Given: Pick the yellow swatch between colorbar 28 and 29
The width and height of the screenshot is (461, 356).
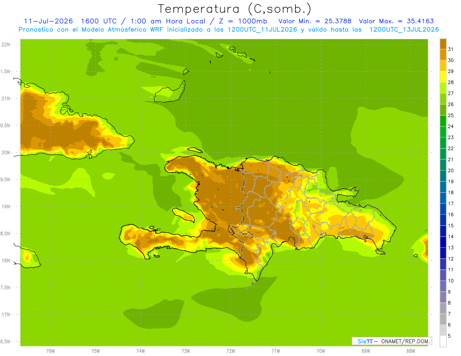Looking at the screenshot, I should pyautogui.click(x=443, y=77).
